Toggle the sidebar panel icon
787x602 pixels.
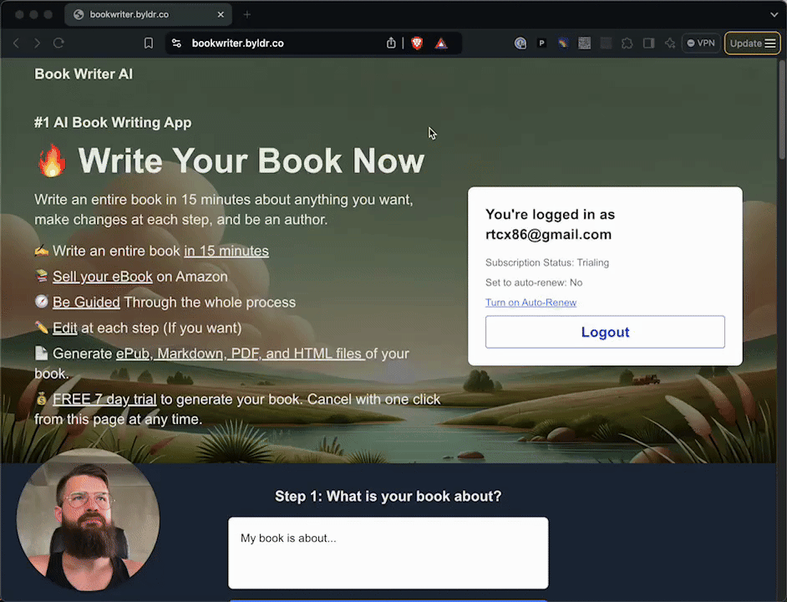tap(648, 43)
